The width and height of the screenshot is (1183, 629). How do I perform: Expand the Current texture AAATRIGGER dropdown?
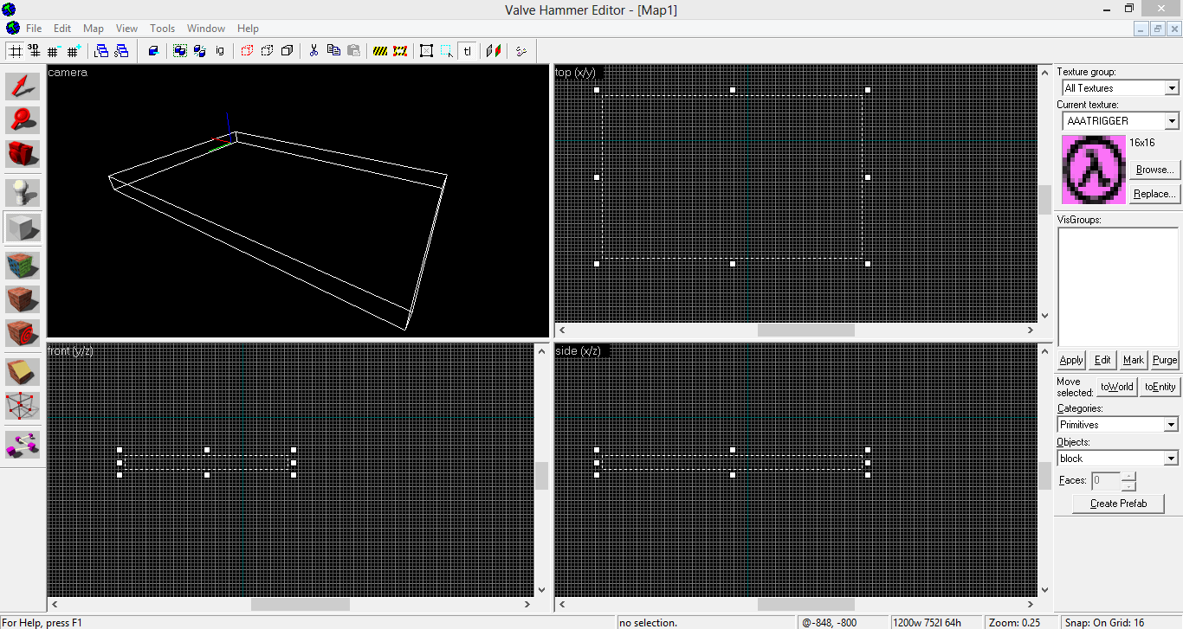[x=1172, y=121]
